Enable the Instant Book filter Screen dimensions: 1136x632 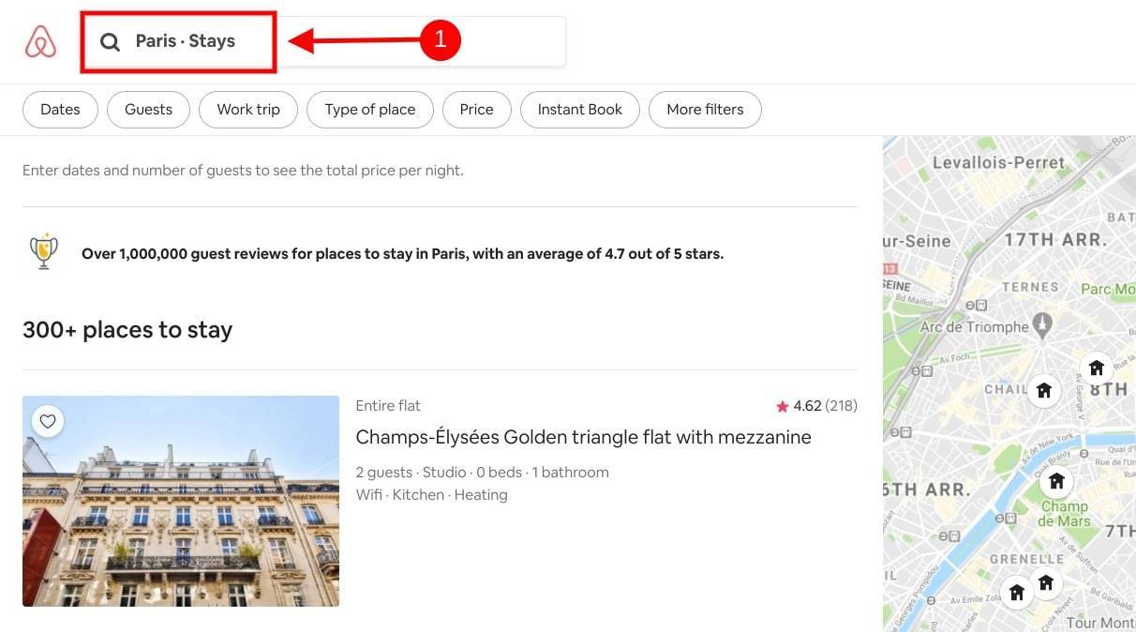[x=579, y=109]
